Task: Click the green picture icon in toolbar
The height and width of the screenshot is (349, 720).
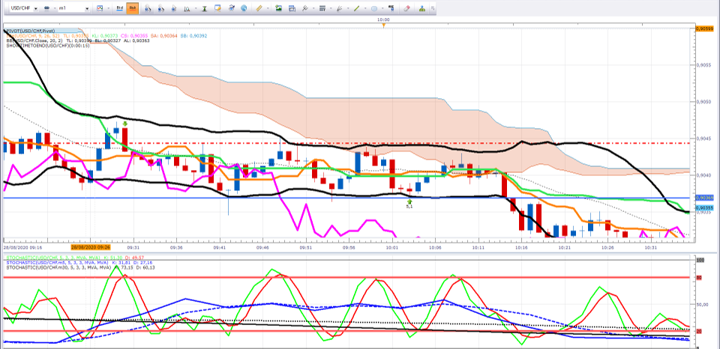Action: click(278, 8)
